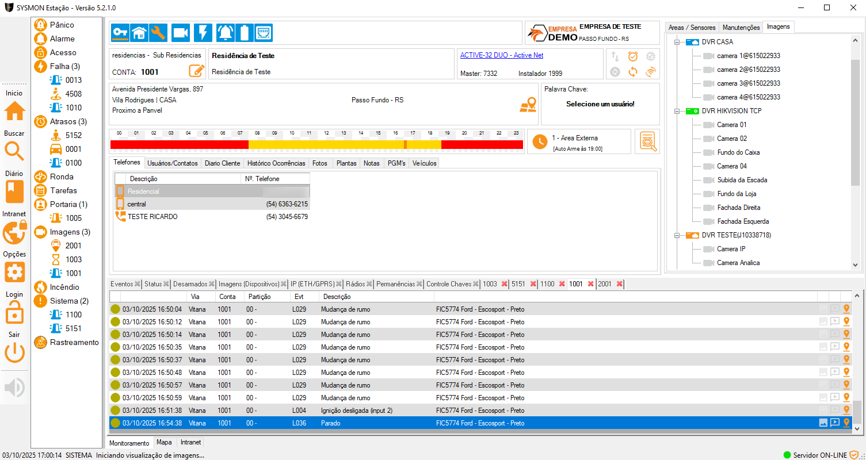
Task: Click the camera icon in top toolbar
Action: tap(181, 33)
